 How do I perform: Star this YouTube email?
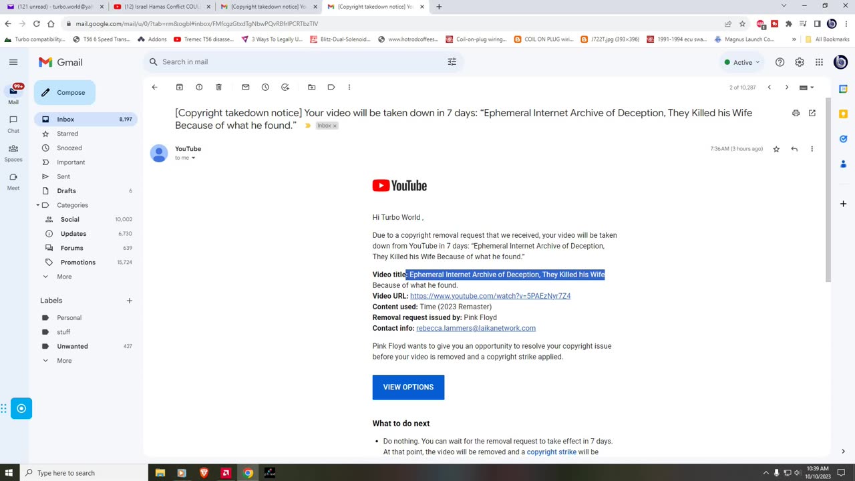pyautogui.click(x=776, y=149)
